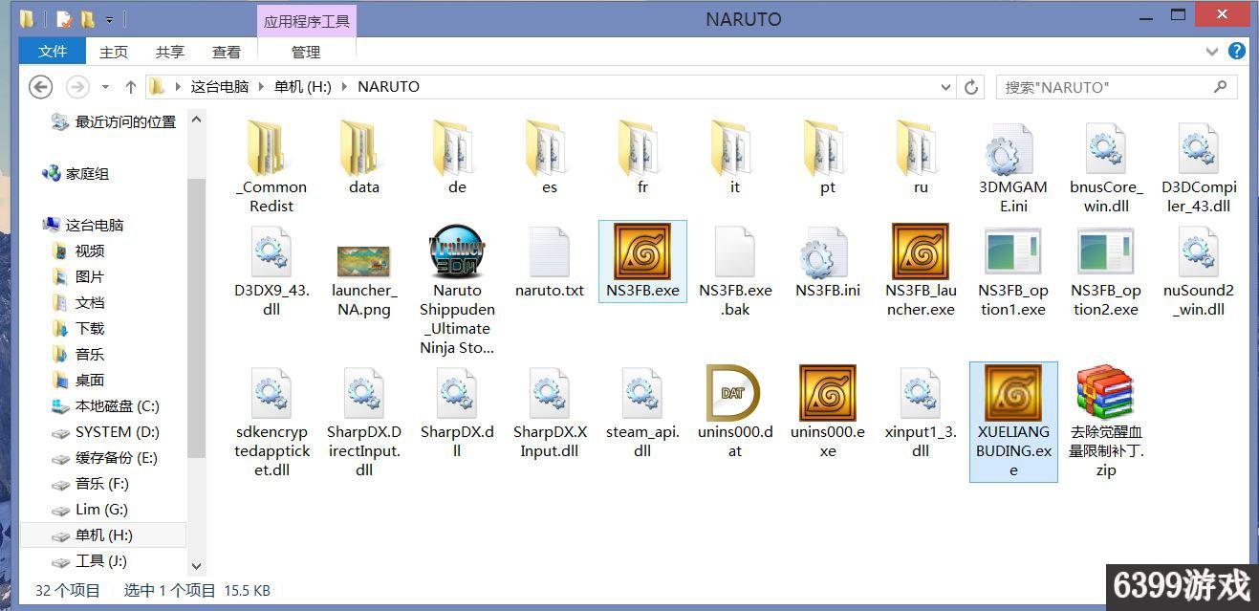
Task: Go back to previous folder
Action: [40, 86]
